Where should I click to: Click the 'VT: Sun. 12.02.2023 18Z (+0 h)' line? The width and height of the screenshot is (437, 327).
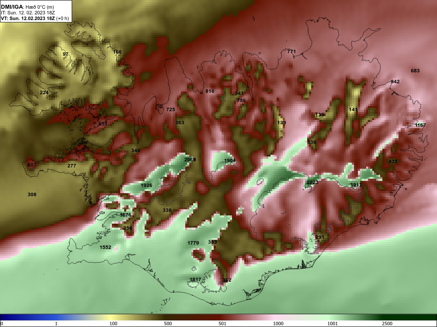35,18
